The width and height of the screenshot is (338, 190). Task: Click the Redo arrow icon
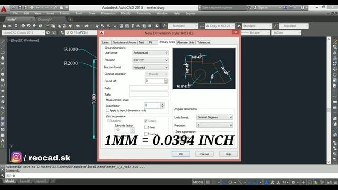pos(87,26)
